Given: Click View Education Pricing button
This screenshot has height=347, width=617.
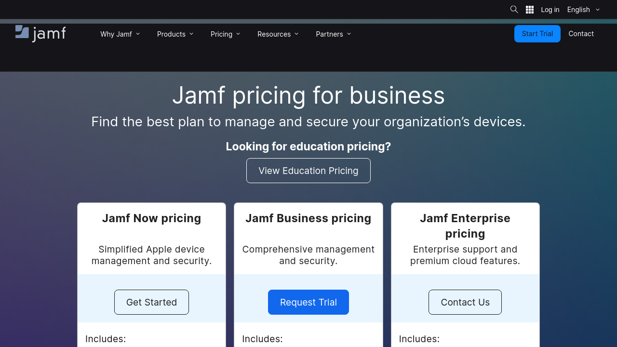Looking at the screenshot, I should [x=308, y=171].
